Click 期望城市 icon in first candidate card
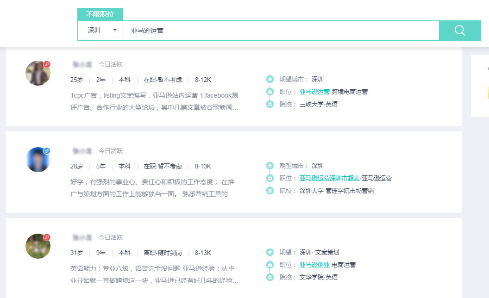 [270, 79]
